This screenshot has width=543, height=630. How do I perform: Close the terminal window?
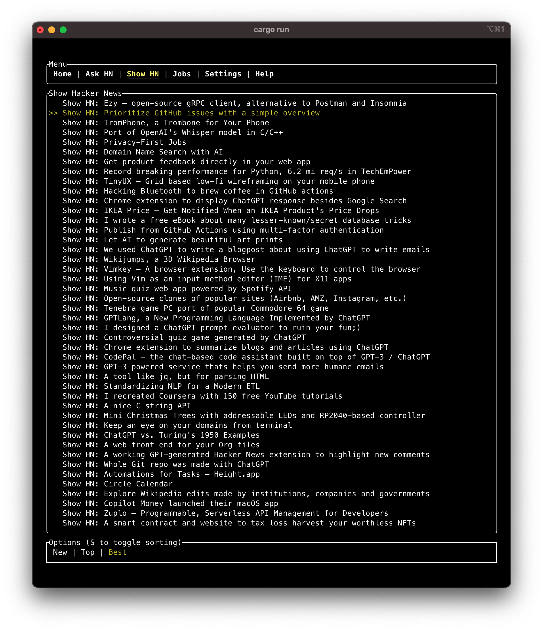tap(40, 30)
